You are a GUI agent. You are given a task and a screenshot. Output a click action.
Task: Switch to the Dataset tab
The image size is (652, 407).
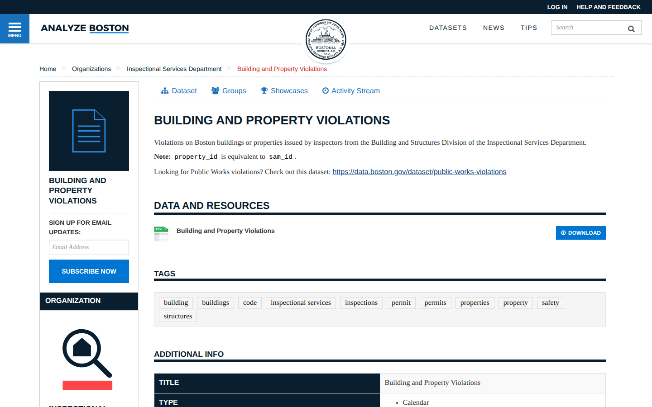click(x=179, y=91)
